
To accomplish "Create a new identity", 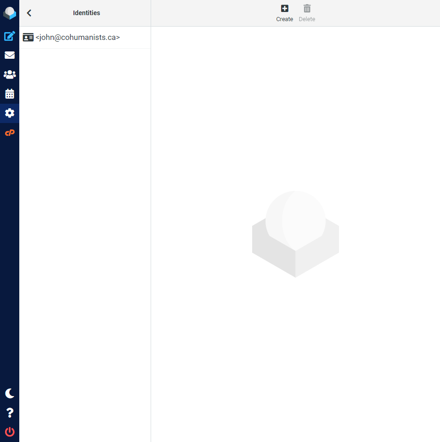I will pos(285,13).
